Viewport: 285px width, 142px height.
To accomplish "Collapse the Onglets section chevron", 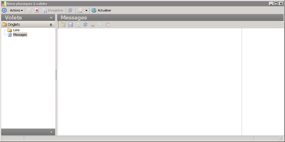I will click(51, 25).
